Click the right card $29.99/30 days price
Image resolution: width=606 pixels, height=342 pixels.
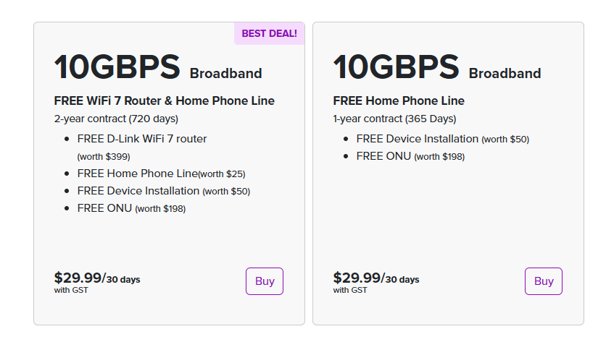(x=376, y=278)
